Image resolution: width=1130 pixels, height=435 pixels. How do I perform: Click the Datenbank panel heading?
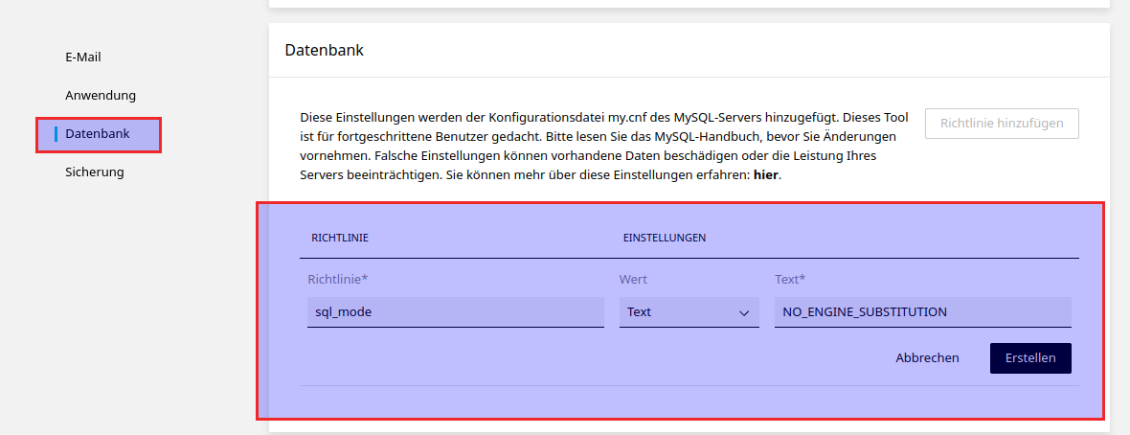(x=324, y=50)
